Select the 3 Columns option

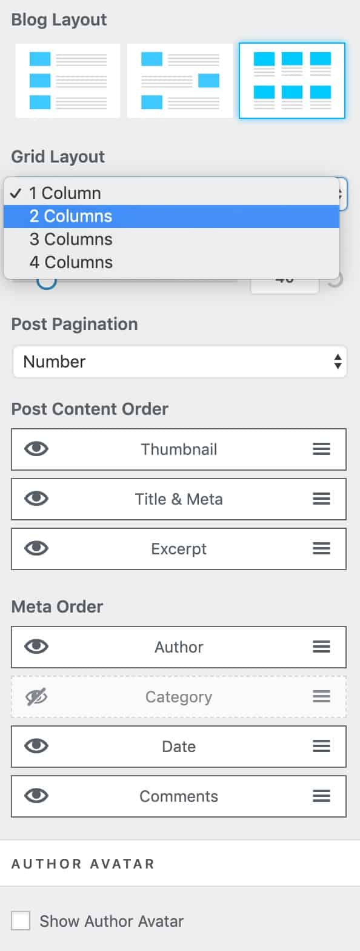(70, 239)
